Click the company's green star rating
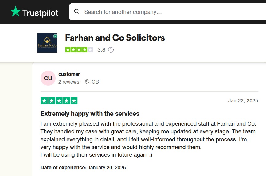Viewport: 266px width, 176px height. point(79,49)
